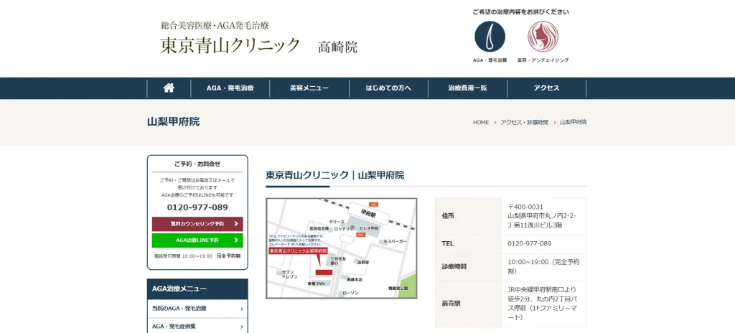Click the 山梨甲府院 page title

(x=173, y=122)
